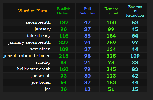
Task: Select the word 'seventeenth' in the table
Action: pyautogui.click(x=38, y=22)
